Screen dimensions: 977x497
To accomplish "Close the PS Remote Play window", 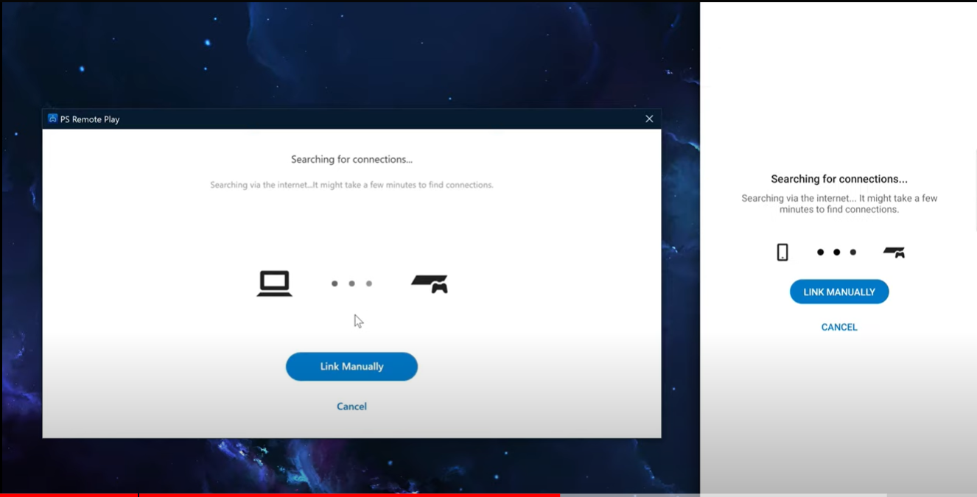I will pos(649,119).
